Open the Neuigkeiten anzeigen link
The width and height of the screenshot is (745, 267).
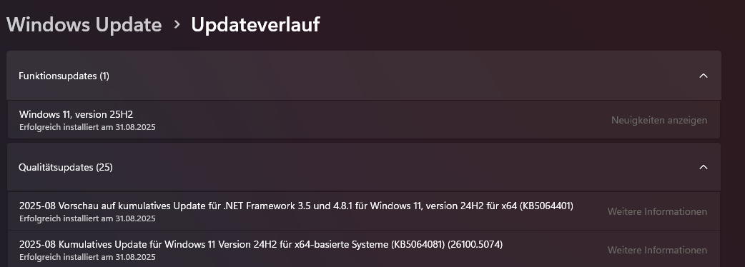pyautogui.click(x=659, y=121)
